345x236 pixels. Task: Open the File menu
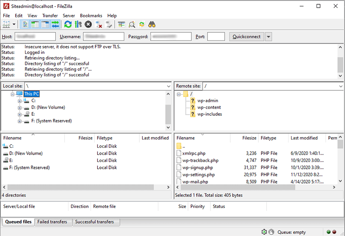(6, 16)
